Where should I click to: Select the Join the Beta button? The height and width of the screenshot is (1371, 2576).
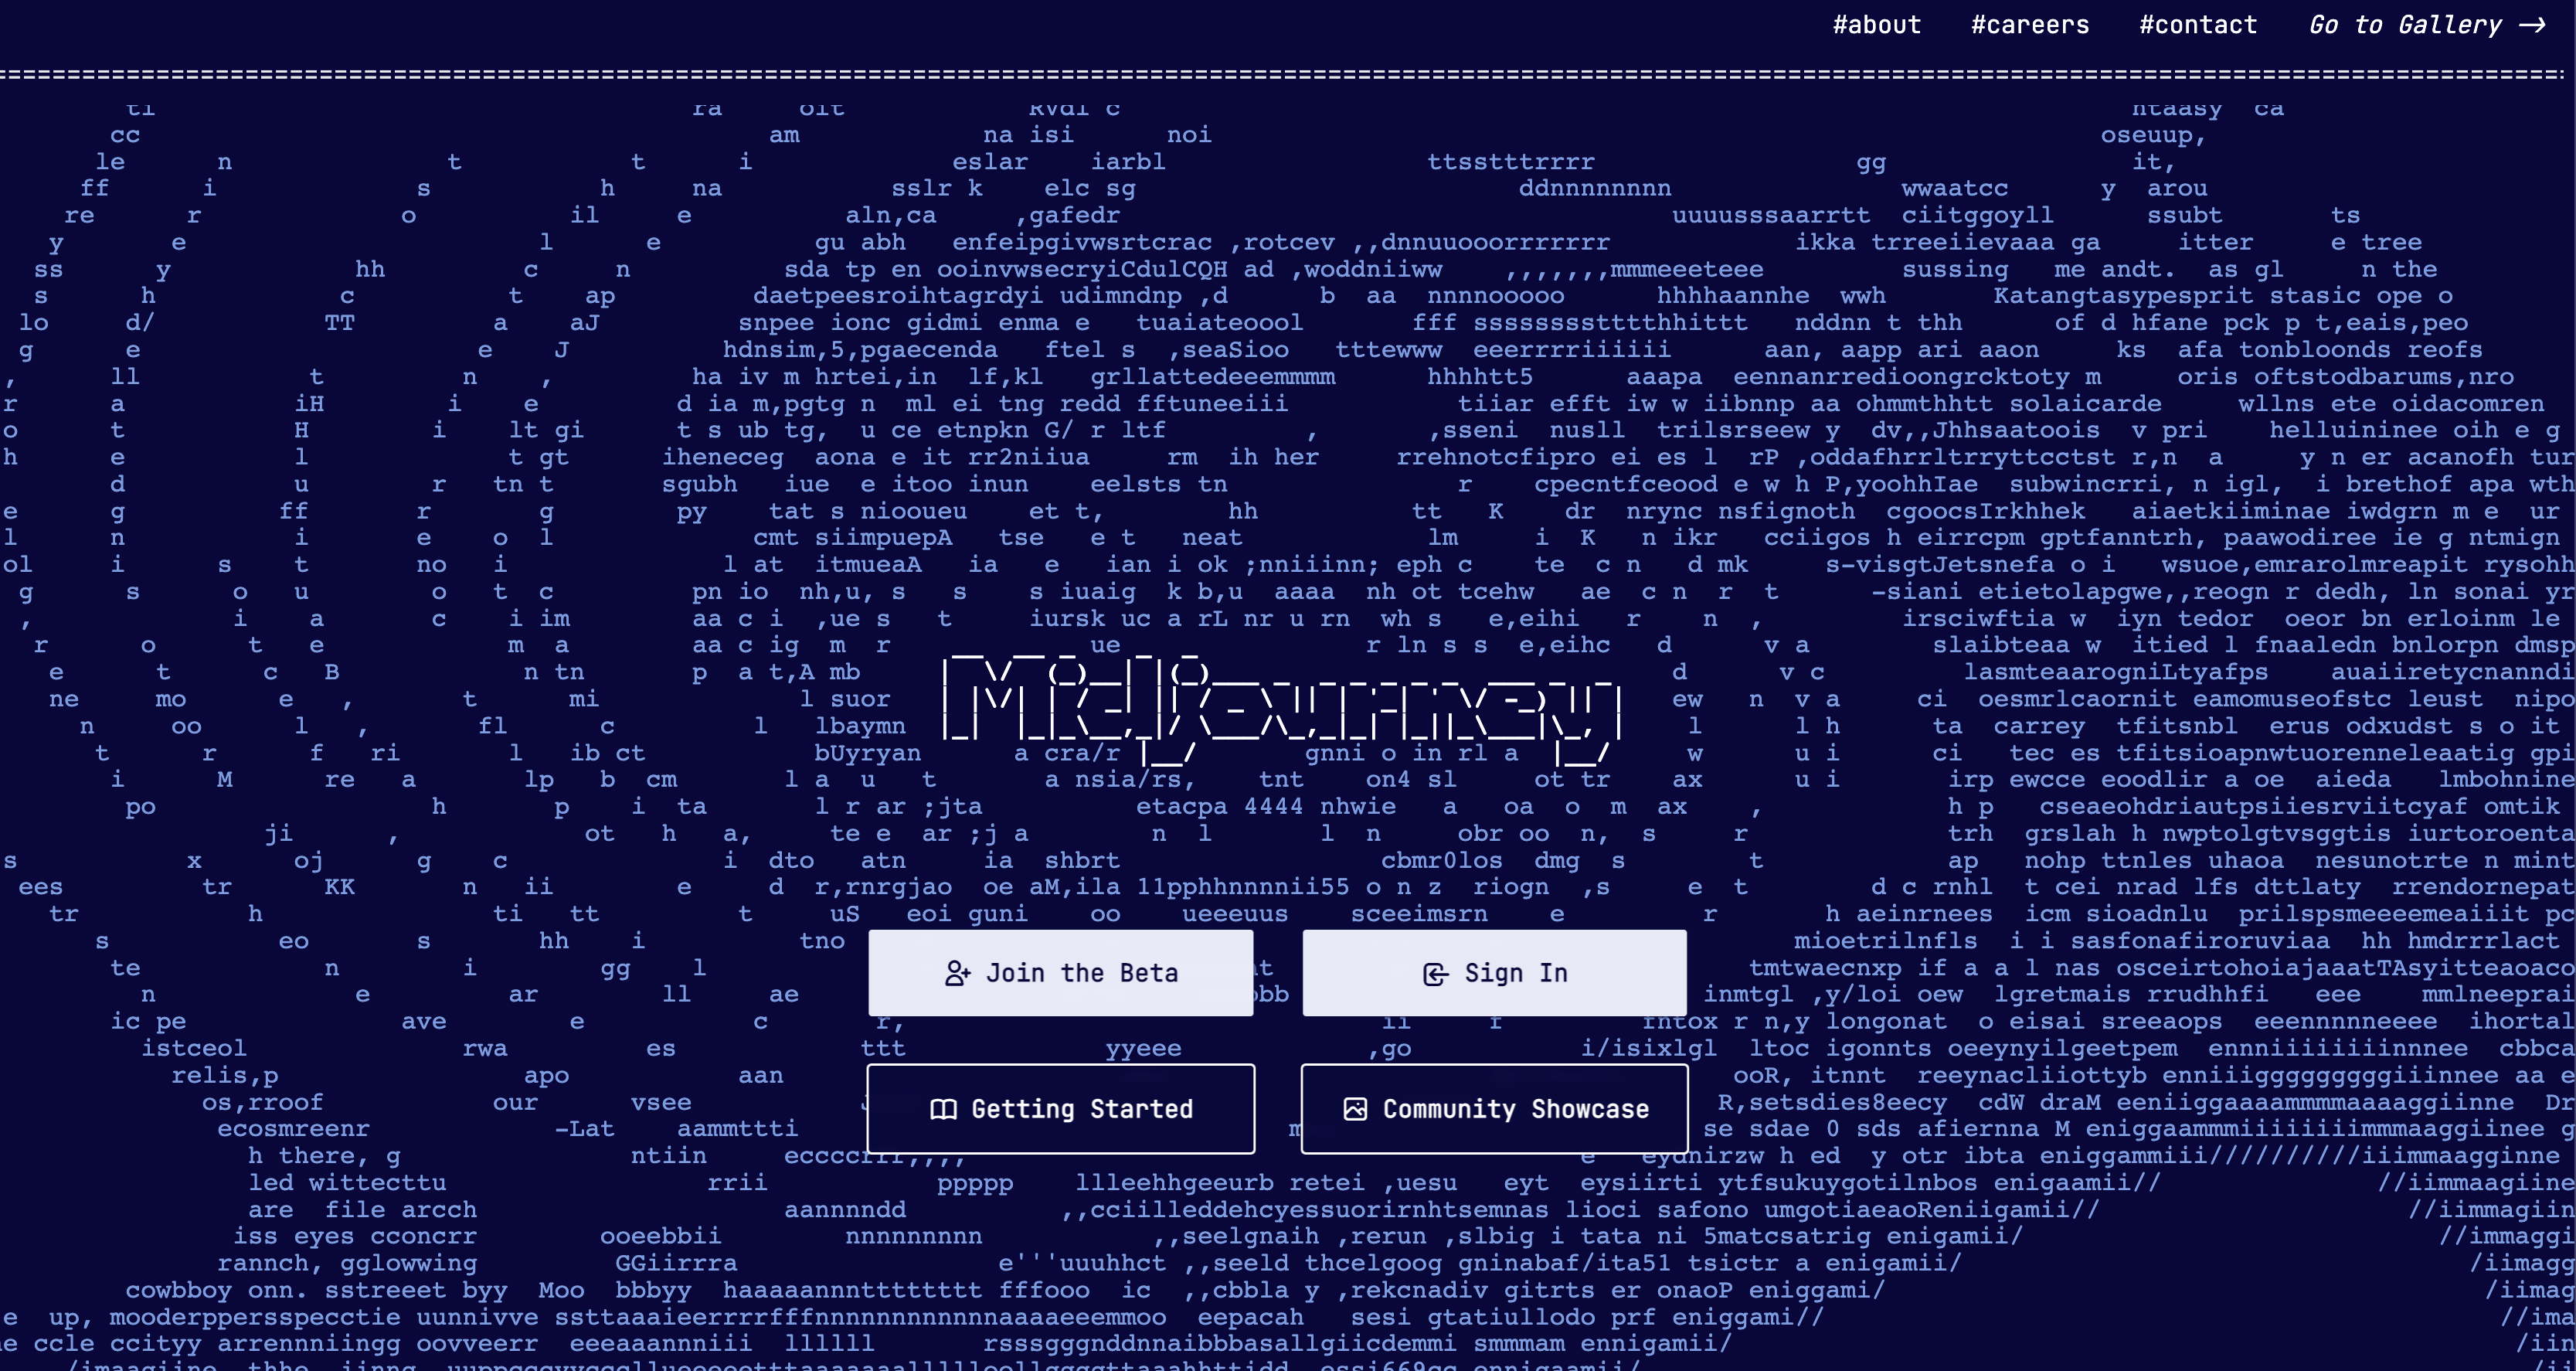click(1061, 973)
